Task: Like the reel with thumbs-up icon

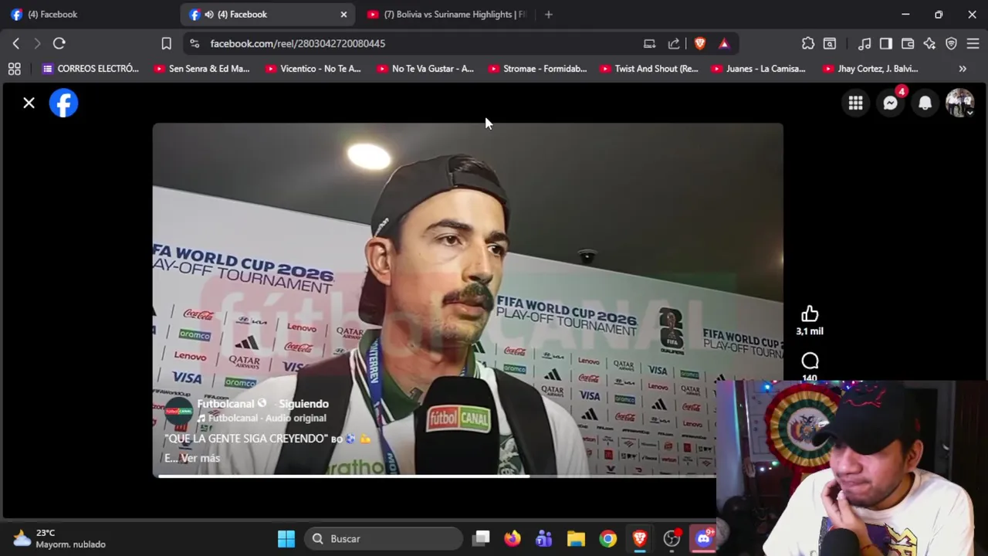Action: 810,314
